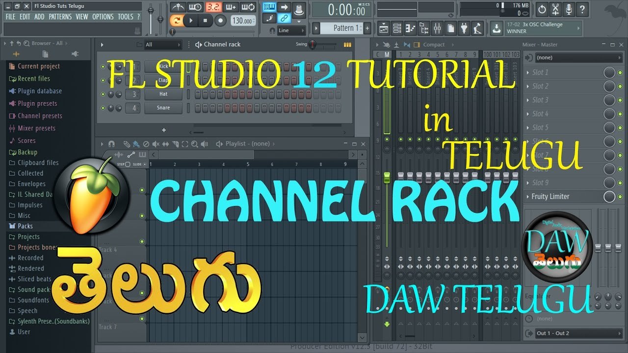The width and height of the screenshot is (628, 353).
Task: Click the Snare channel button
Action: click(x=163, y=108)
